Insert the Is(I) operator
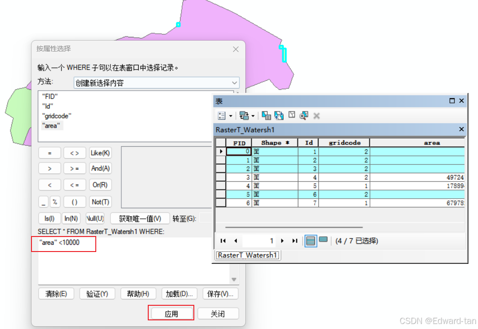Screen dimensions: 478x329 click(x=49, y=218)
